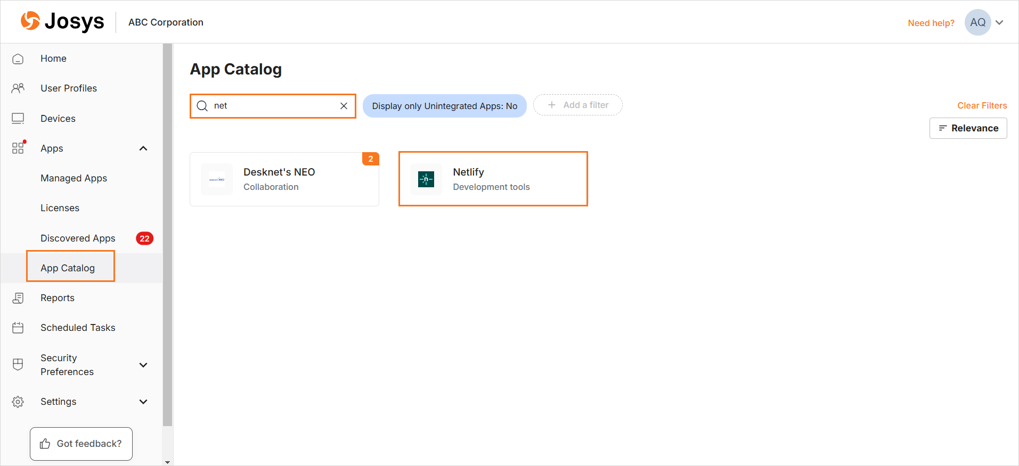Clear the search text with X

(344, 106)
